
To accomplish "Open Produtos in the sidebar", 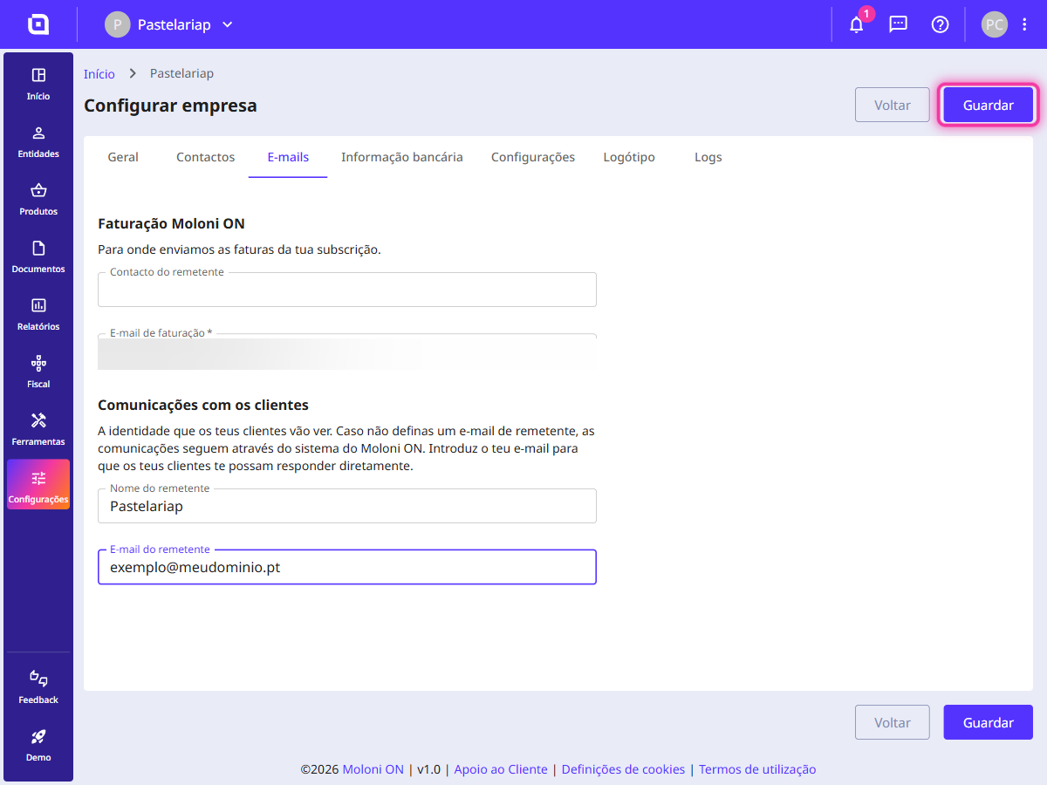I will pyautogui.click(x=38, y=199).
